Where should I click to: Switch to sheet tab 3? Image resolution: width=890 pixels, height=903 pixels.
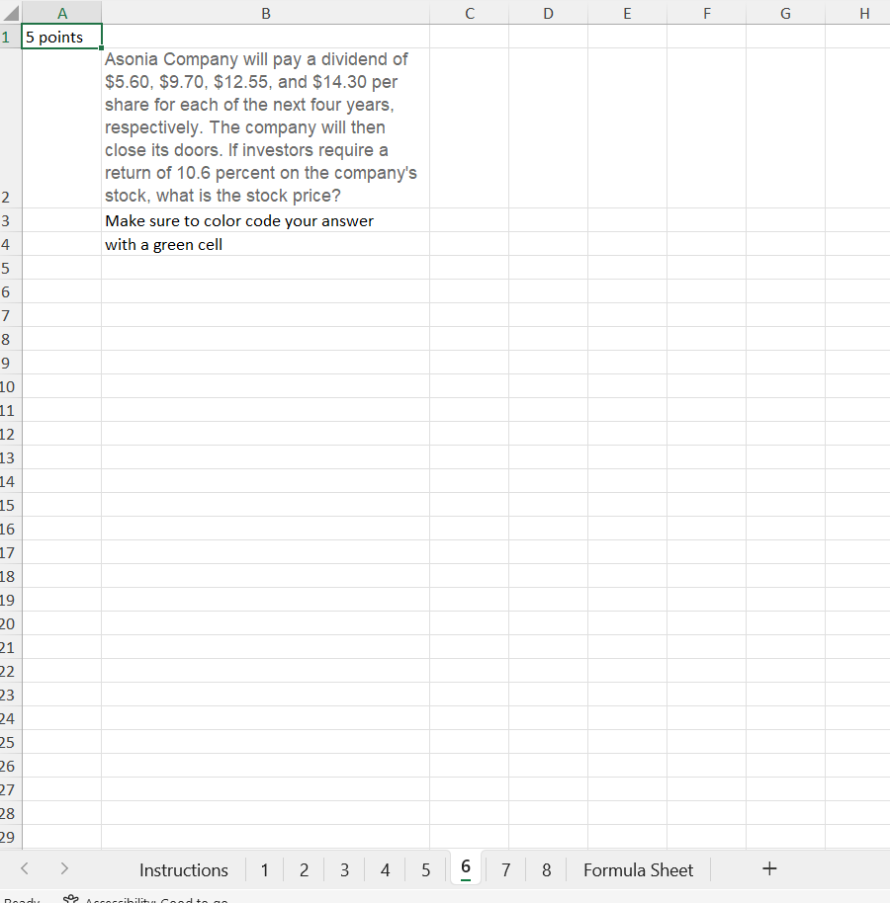coord(345,869)
